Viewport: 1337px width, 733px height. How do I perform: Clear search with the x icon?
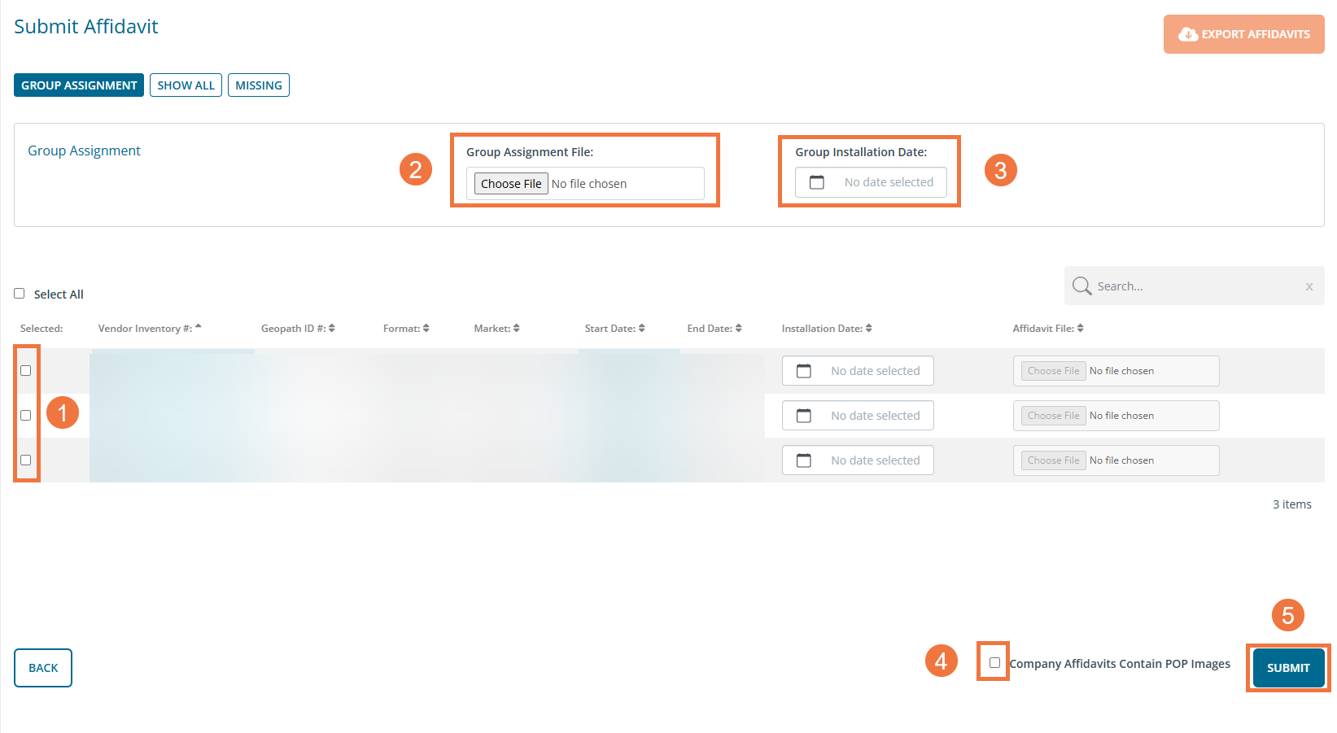[1309, 286]
